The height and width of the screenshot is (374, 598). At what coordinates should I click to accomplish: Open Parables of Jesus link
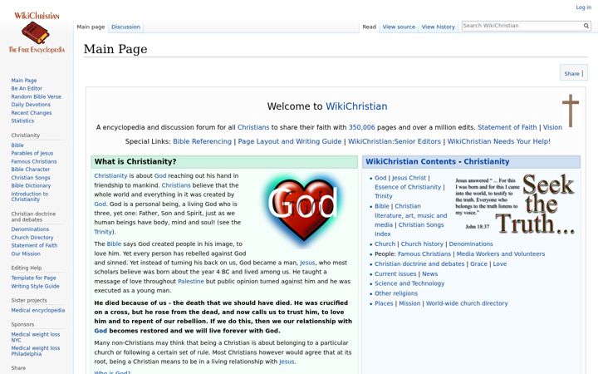coord(32,154)
